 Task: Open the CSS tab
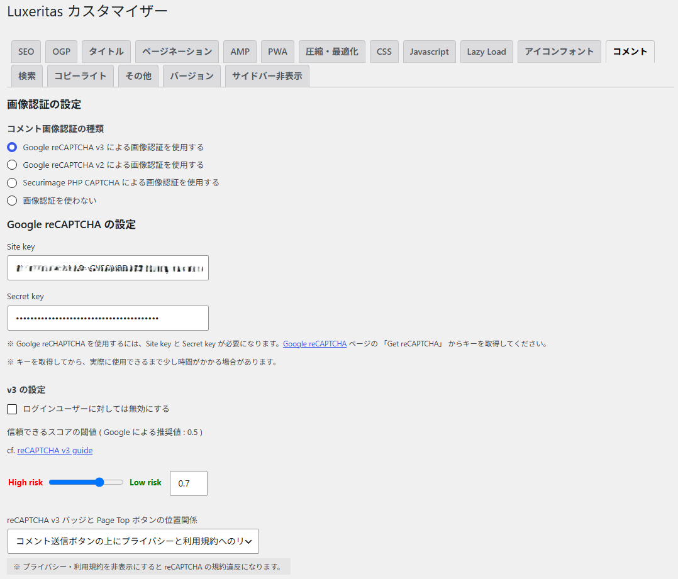(384, 52)
